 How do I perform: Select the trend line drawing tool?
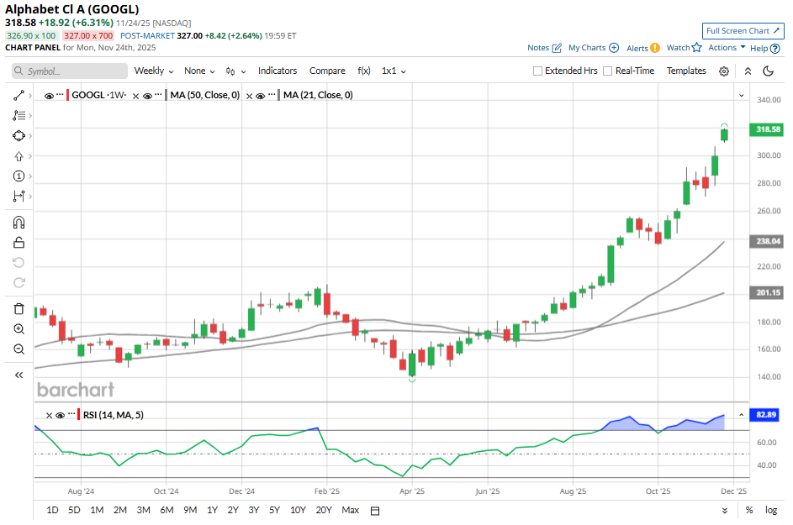[x=19, y=96]
